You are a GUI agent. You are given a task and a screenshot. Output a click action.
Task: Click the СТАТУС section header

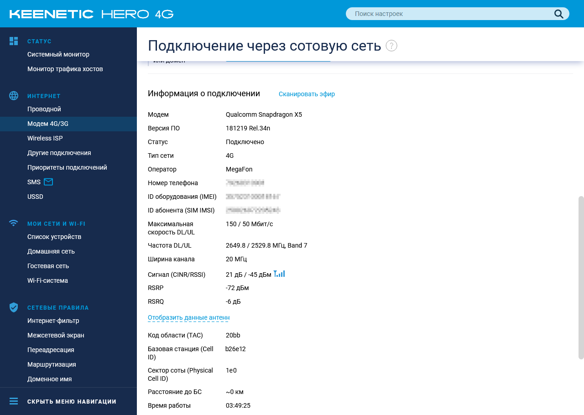pyautogui.click(x=39, y=41)
